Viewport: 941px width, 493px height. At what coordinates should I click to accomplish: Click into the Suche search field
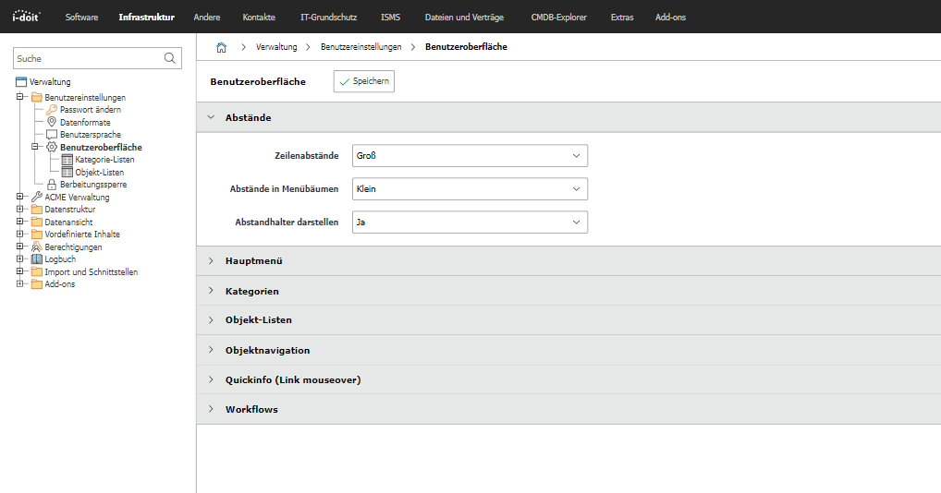point(89,58)
